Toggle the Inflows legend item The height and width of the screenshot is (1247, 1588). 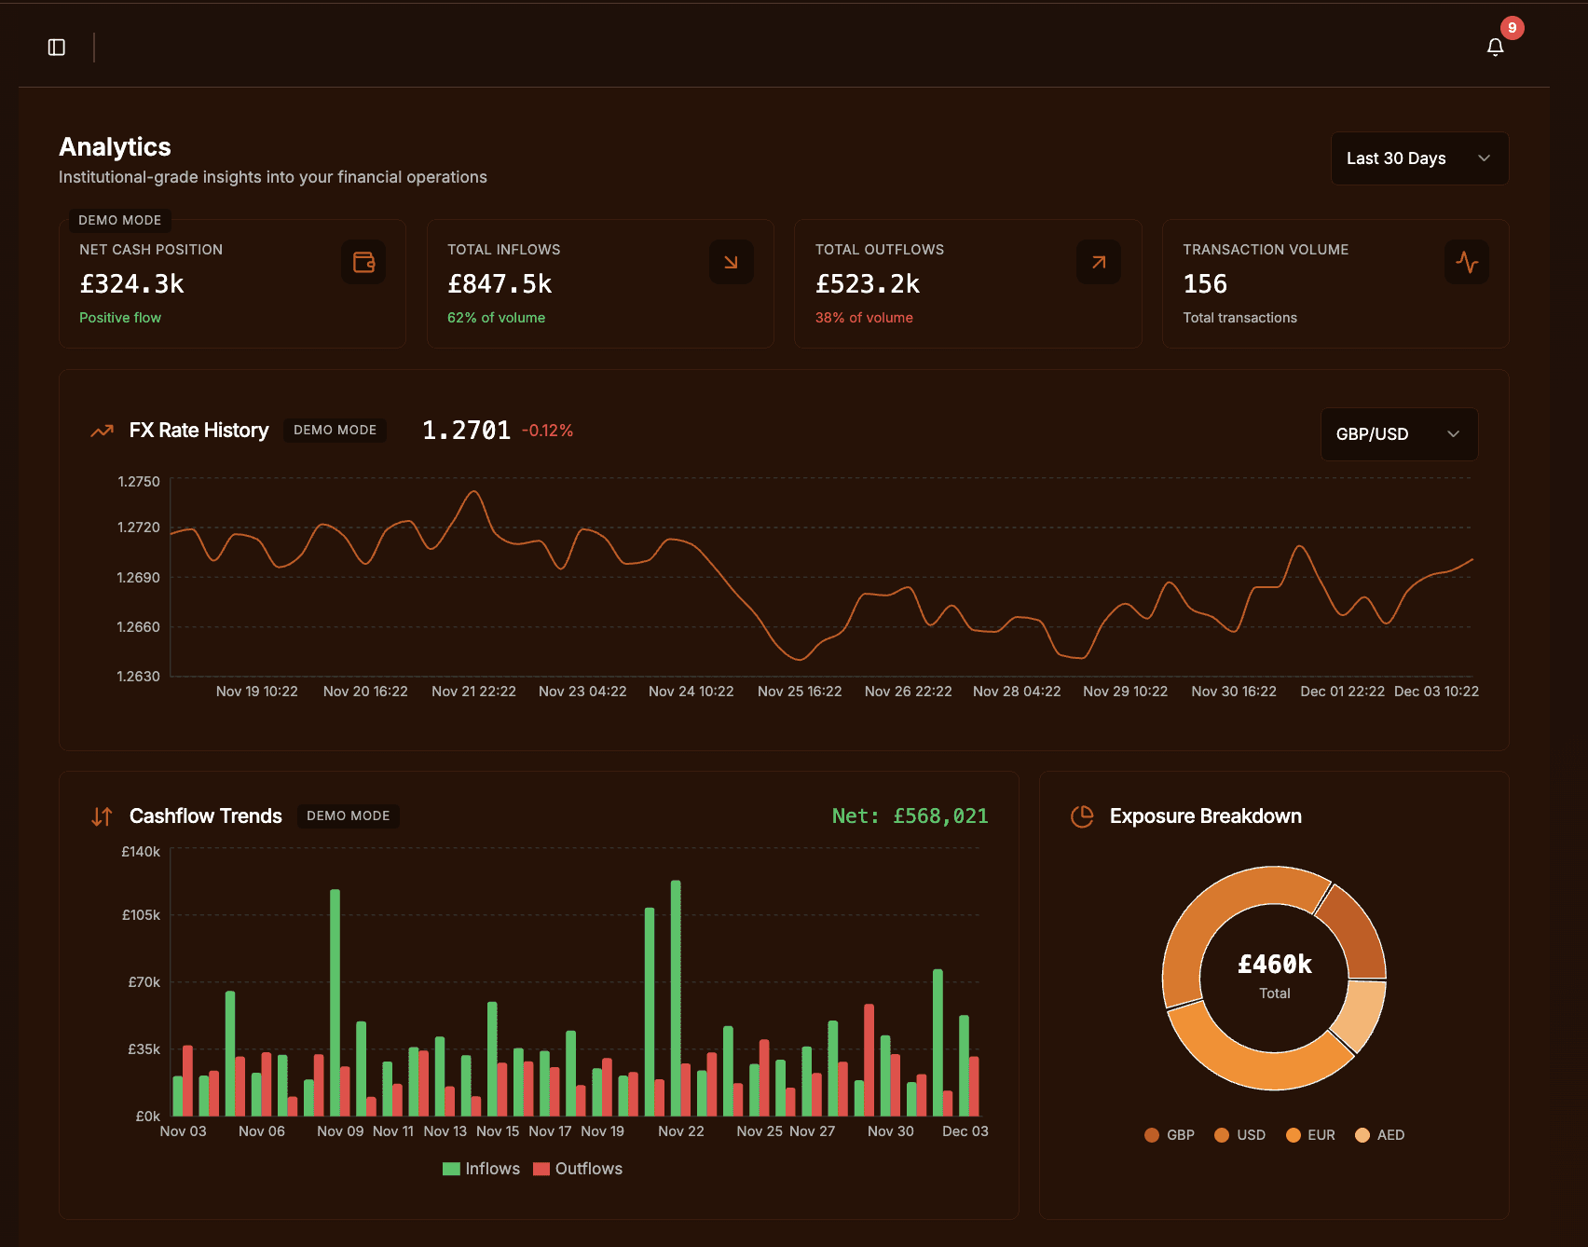pyautogui.click(x=481, y=1168)
